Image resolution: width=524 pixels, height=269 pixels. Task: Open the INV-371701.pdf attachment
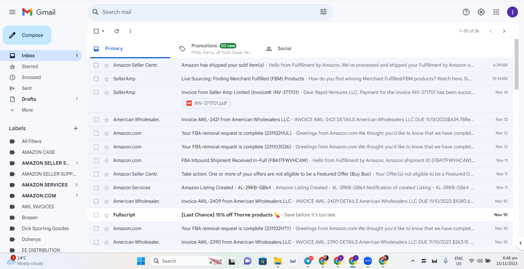point(207,103)
